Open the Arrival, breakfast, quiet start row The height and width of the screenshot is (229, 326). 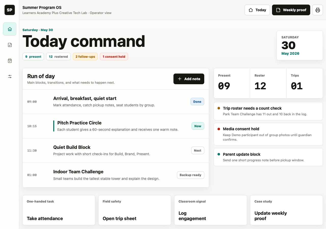pyautogui.click(x=116, y=102)
